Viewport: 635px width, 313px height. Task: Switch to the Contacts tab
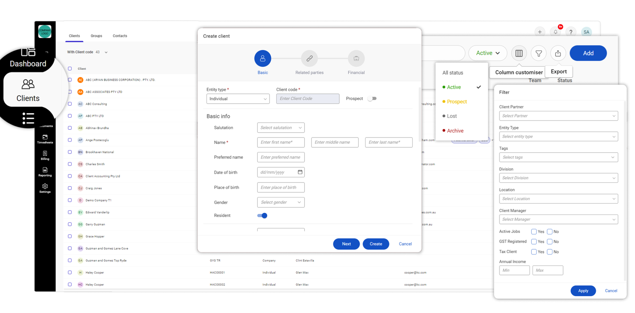click(x=120, y=36)
